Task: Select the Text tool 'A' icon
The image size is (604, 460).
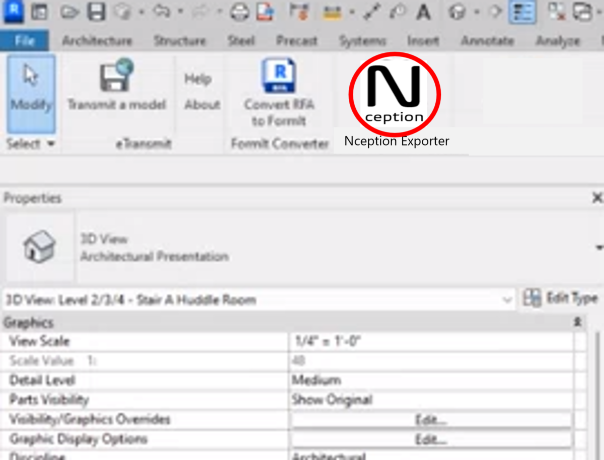Action: [x=424, y=12]
